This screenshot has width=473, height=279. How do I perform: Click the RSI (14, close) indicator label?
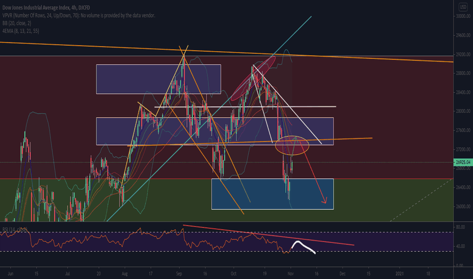click(15, 229)
